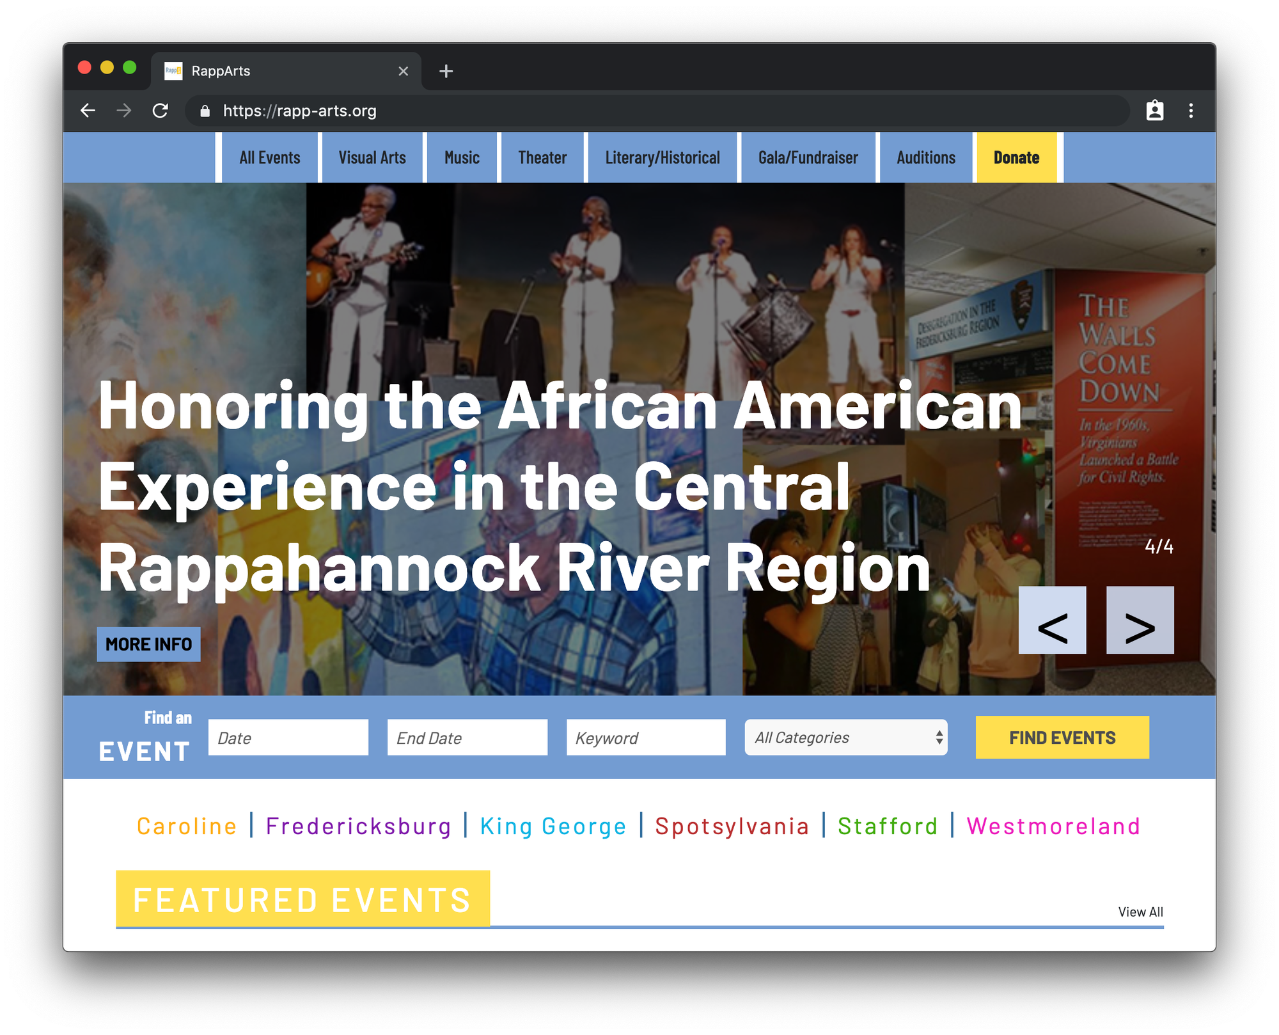Click the browser forward arrow

124,111
